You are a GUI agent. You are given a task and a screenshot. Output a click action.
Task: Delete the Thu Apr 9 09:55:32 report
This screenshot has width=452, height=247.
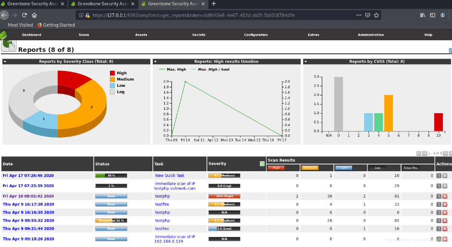[445, 221]
